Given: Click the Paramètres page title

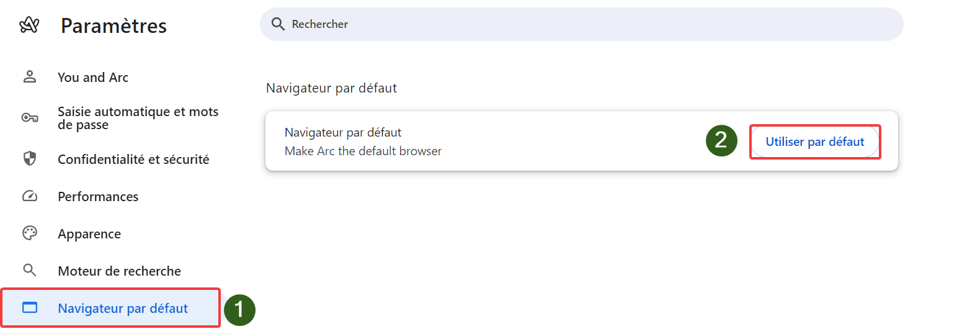Looking at the screenshot, I should pyautogui.click(x=114, y=26).
